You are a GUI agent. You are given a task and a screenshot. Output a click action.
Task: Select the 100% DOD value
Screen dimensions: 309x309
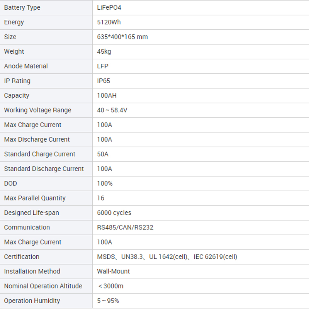pyautogui.click(x=105, y=183)
